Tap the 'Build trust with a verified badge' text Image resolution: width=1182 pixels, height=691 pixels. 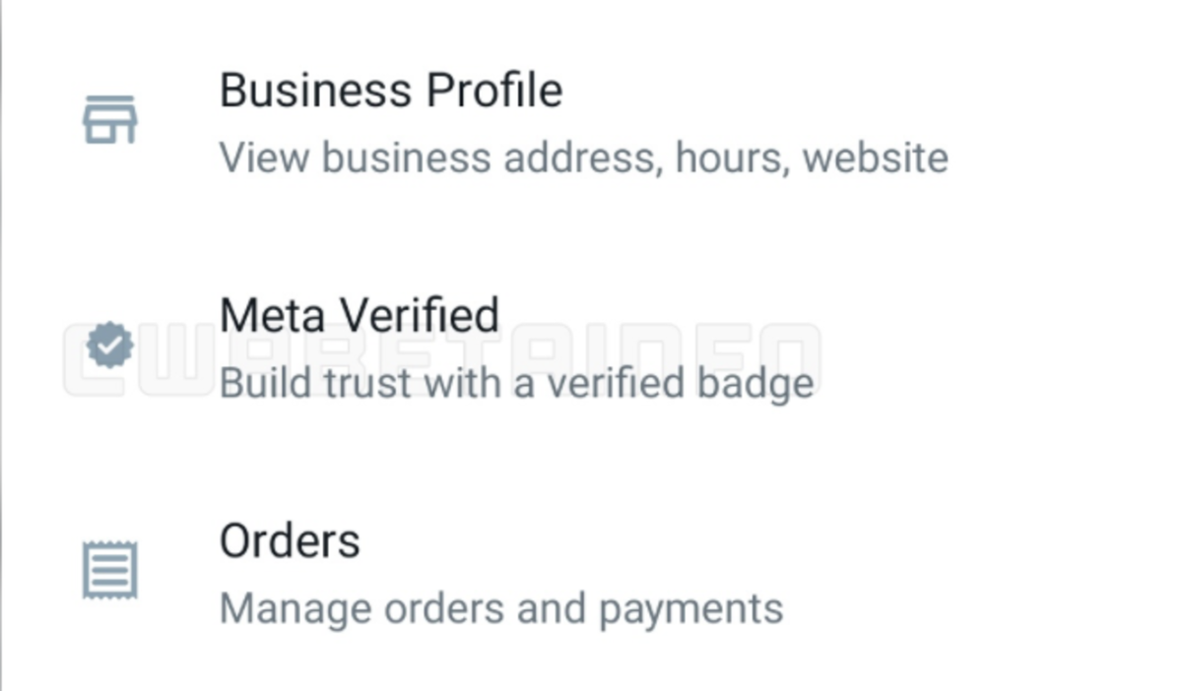(517, 383)
